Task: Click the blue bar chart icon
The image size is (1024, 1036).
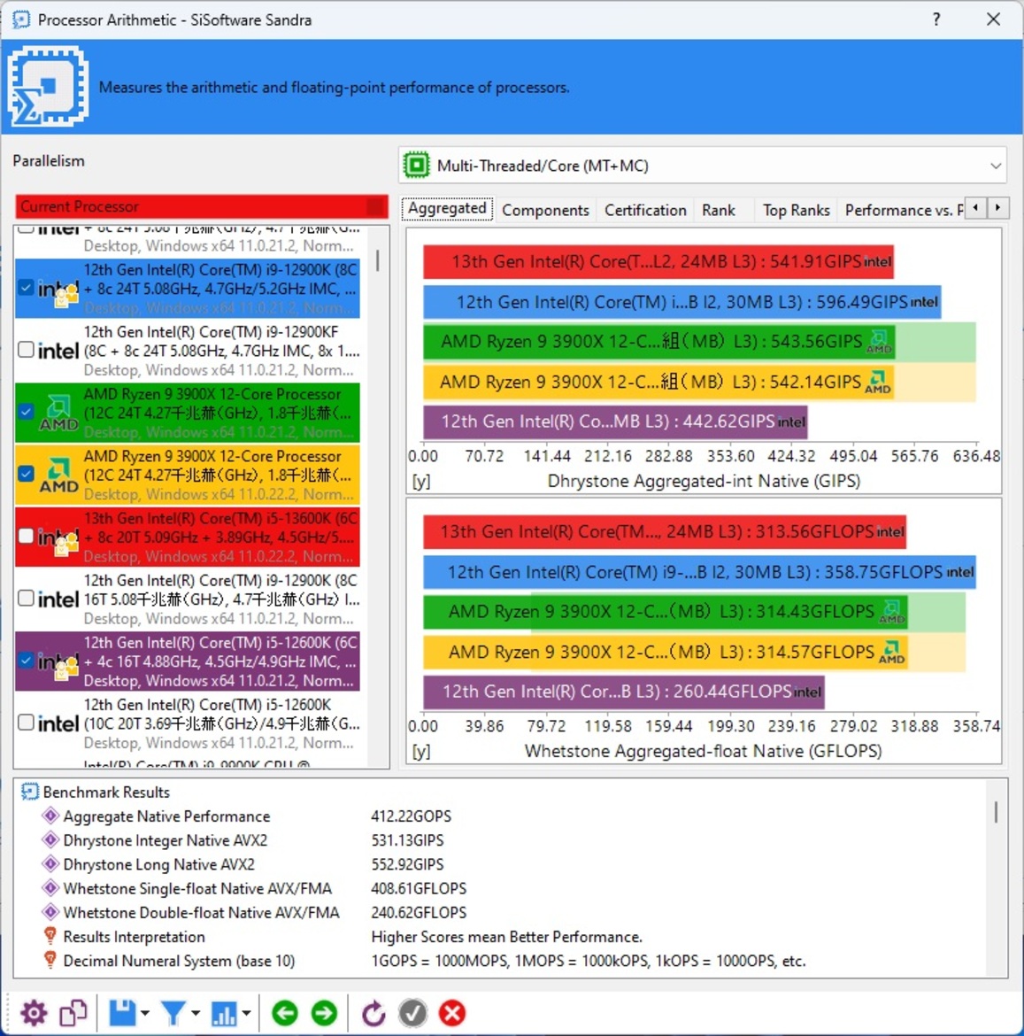Action: 224,1013
